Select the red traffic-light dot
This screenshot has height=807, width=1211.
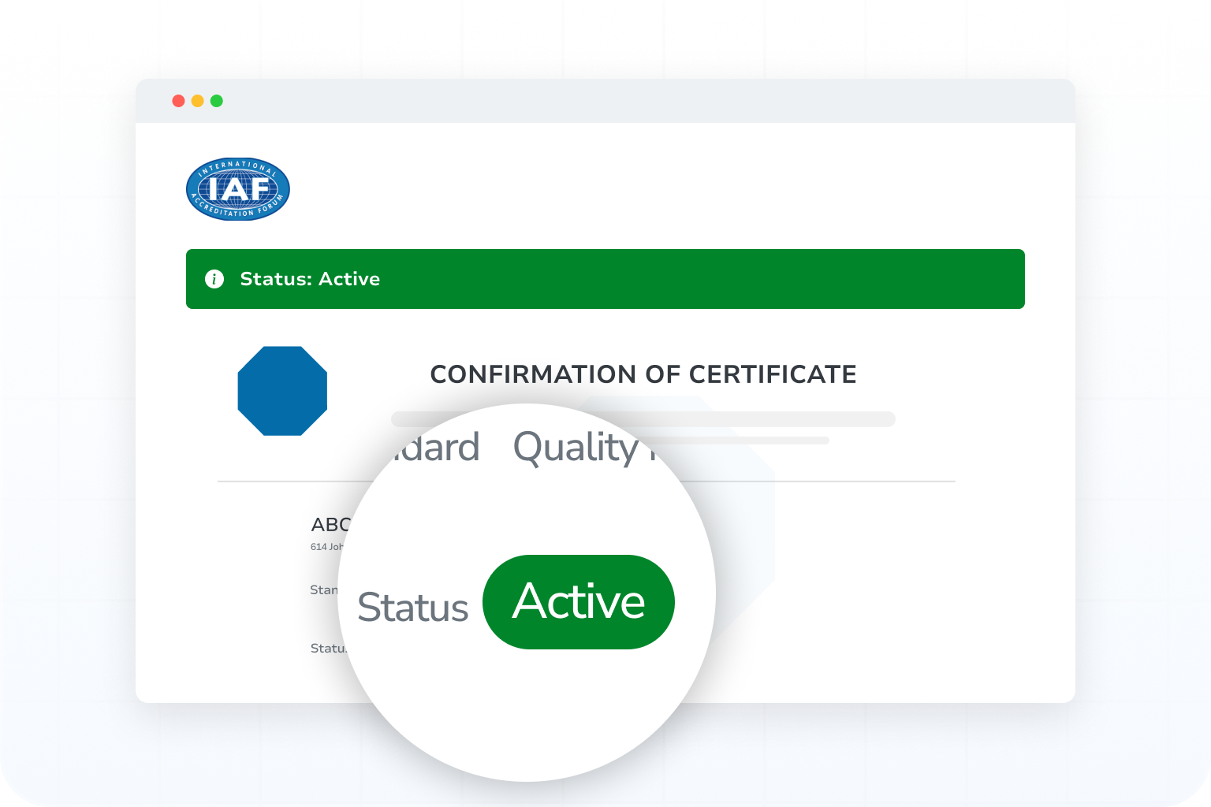click(x=177, y=101)
